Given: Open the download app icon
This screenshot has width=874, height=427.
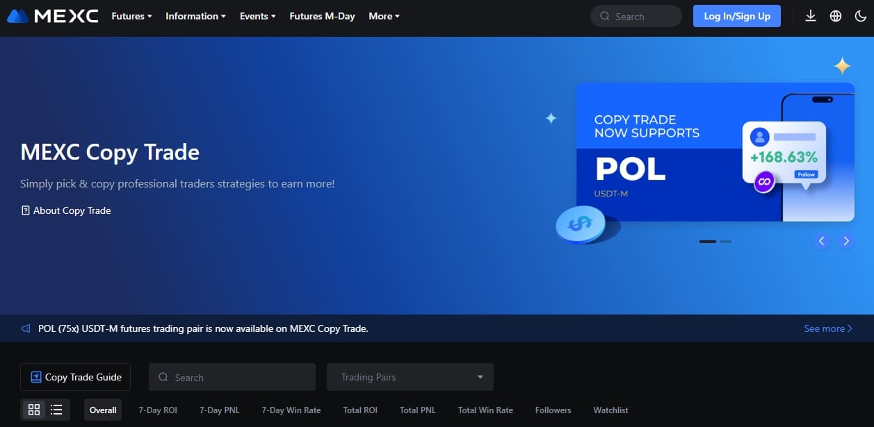Looking at the screenshot, I should tap(811, 16).
